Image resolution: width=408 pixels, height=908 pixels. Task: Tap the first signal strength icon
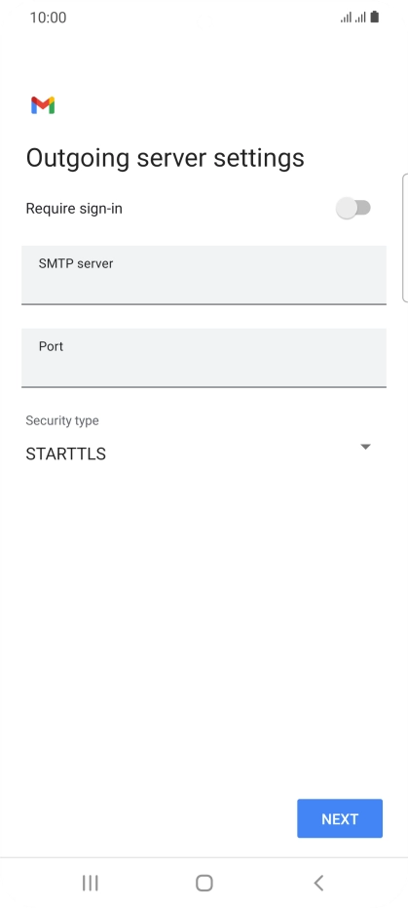tap(346, 18)
